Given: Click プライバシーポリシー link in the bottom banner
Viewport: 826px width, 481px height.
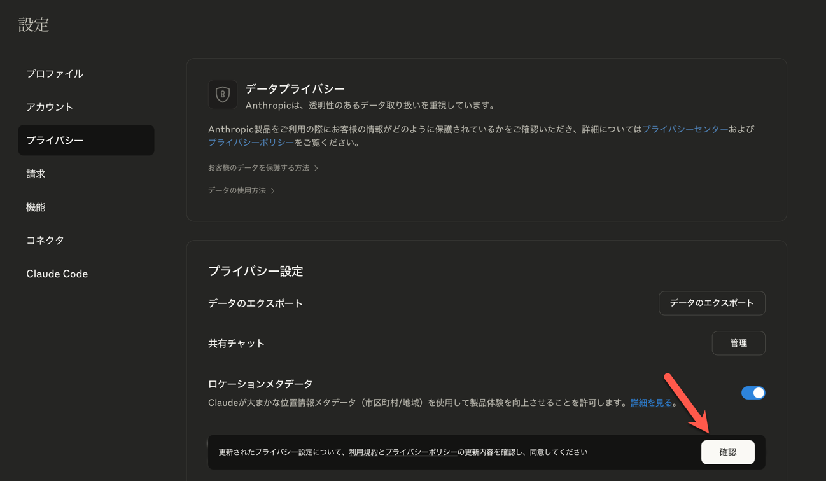Looking at the screenshot, I should click(421, 452).
